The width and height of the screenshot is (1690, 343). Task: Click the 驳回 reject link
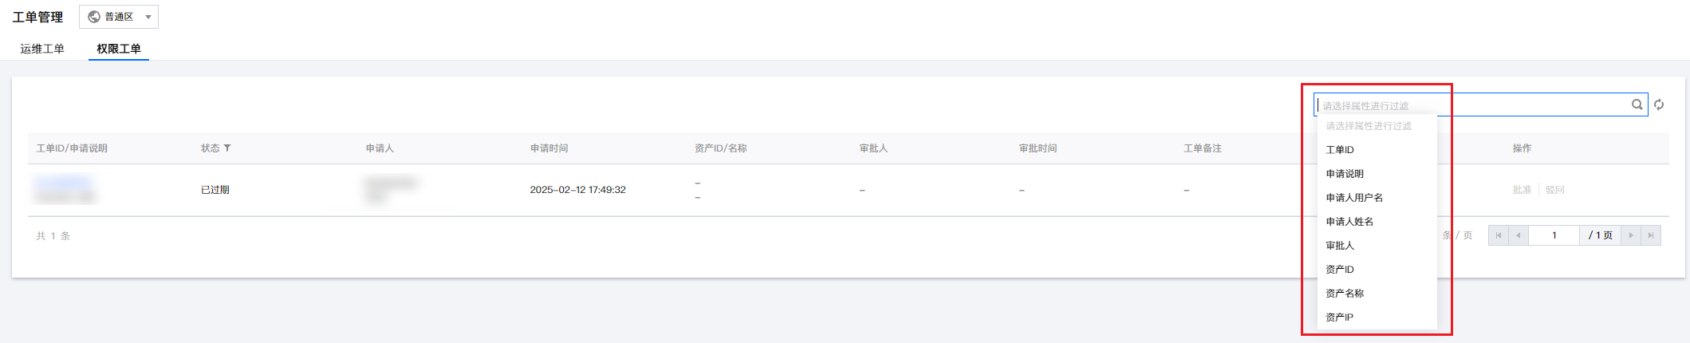(1554, 190)
